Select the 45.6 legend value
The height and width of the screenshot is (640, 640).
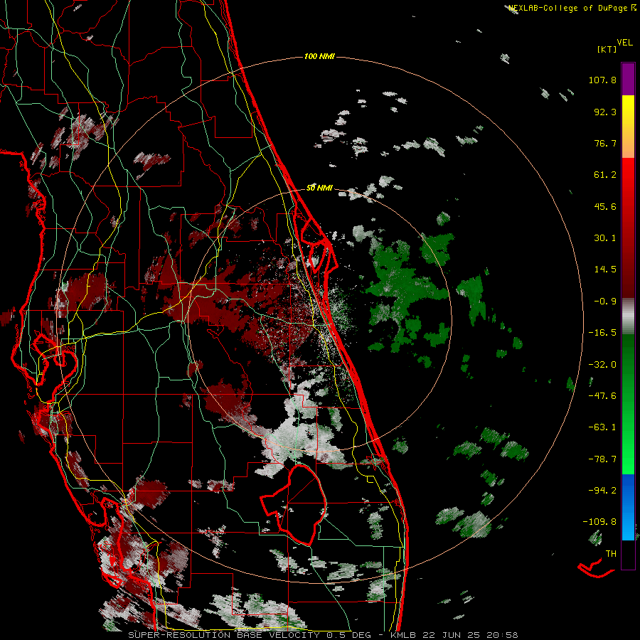(605, 206)
